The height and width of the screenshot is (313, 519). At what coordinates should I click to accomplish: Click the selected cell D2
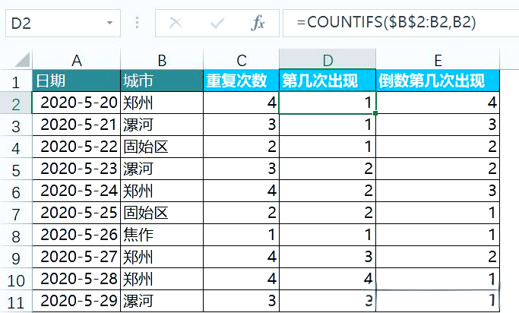point(328,103)
